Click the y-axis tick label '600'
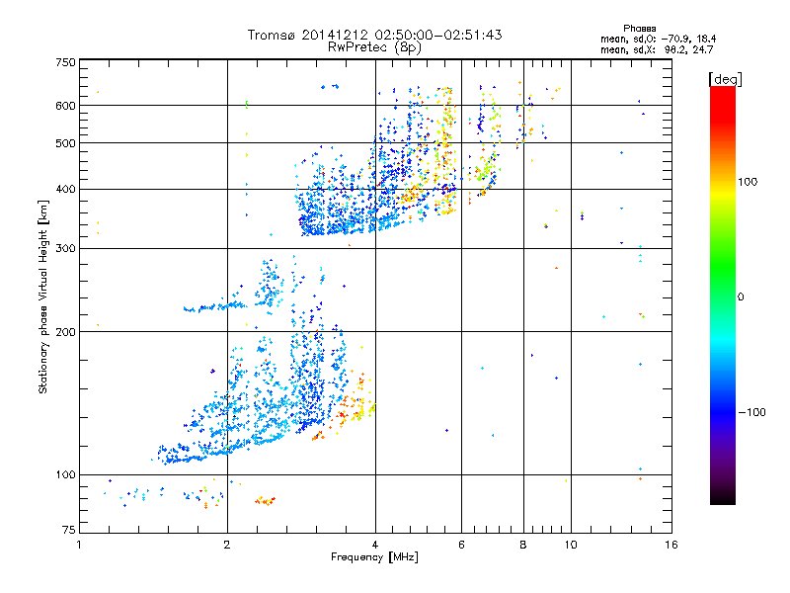This screenshot has height=593, width=790. [x=65, y=106]
